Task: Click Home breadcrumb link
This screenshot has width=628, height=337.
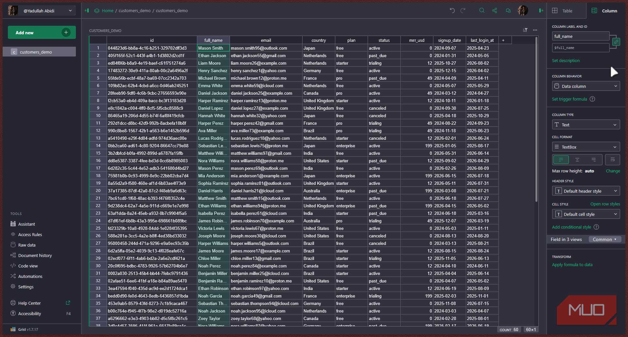Action: (108, 10)
